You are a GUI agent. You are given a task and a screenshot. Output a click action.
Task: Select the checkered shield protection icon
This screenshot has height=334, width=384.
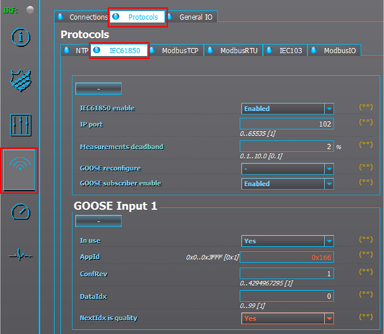[x=20, y=80]
